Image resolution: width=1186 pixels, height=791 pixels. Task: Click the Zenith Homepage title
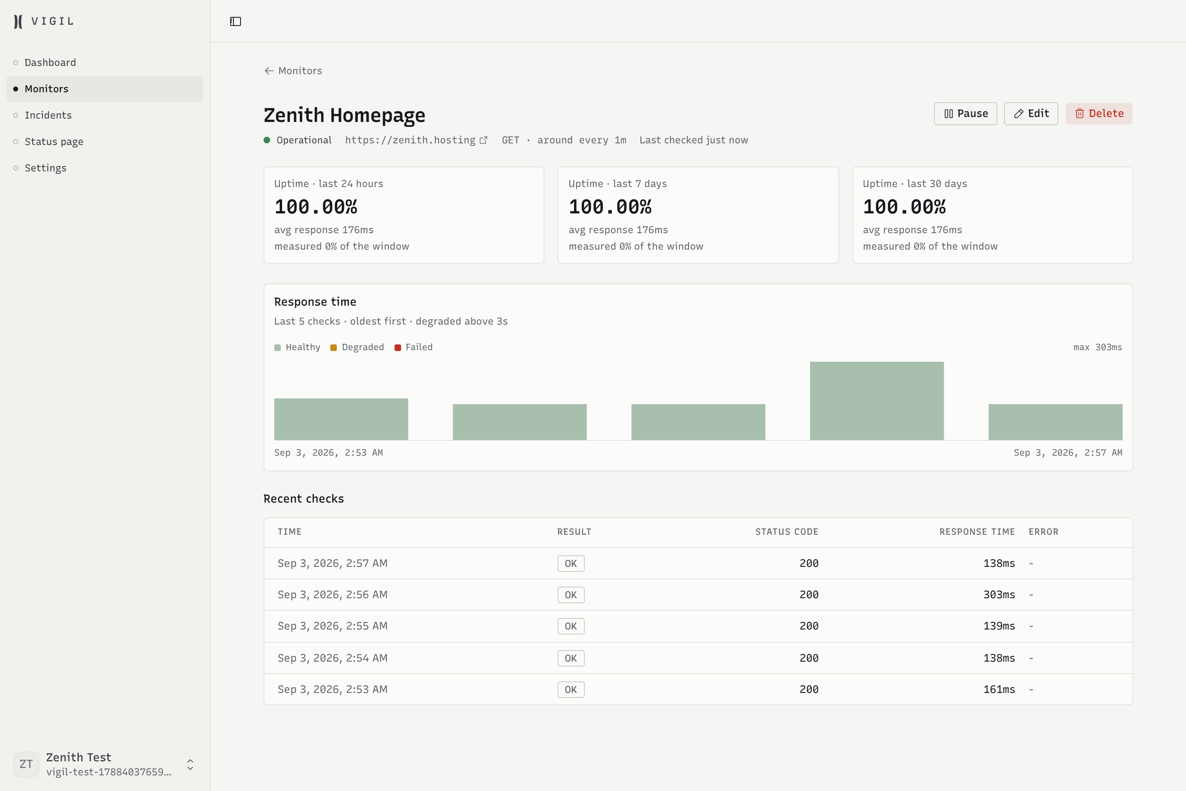click(344, 115)
